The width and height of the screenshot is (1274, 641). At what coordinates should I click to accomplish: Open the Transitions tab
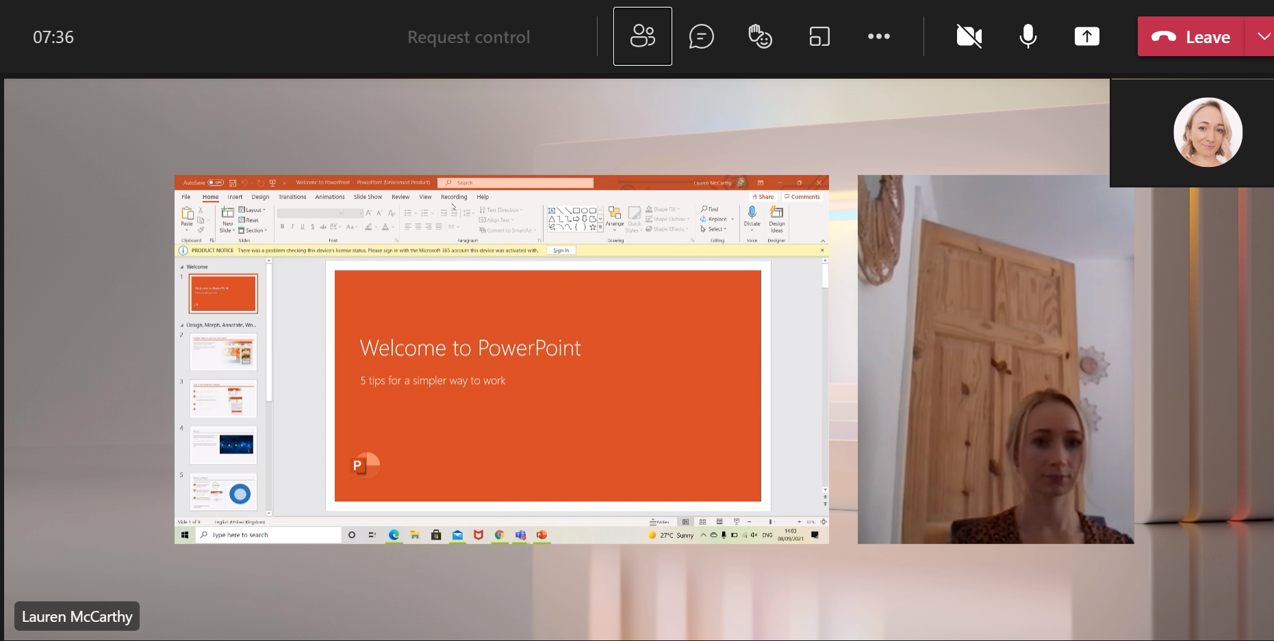[292, 197]
